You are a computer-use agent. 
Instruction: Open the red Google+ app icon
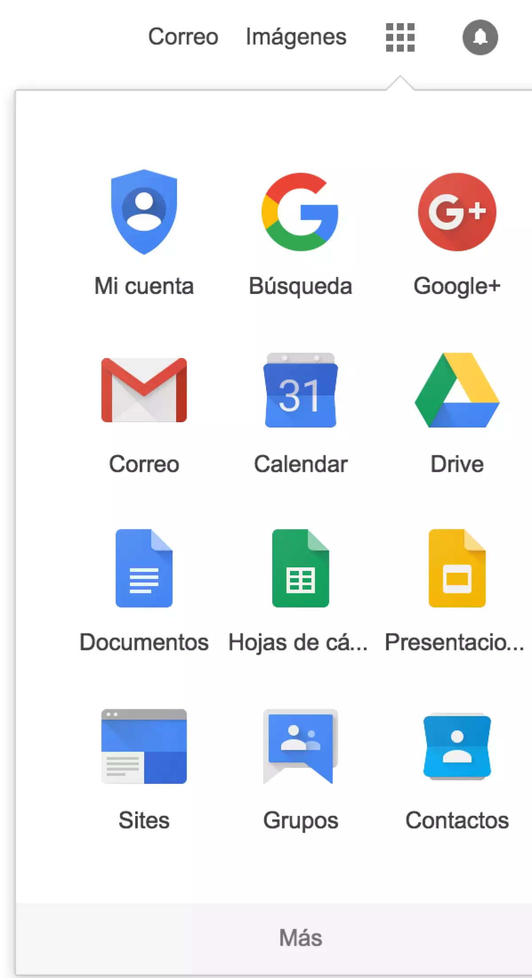pos(457,212)
